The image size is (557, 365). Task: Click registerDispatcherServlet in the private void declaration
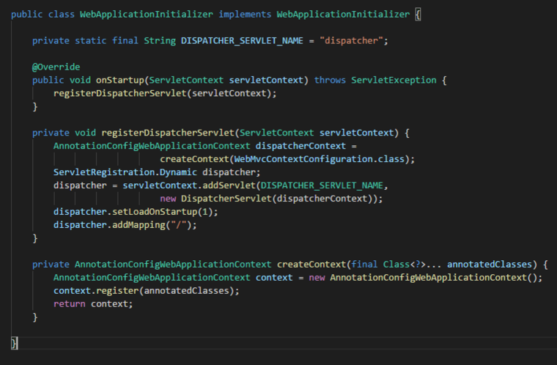click(x=168, y=133)
